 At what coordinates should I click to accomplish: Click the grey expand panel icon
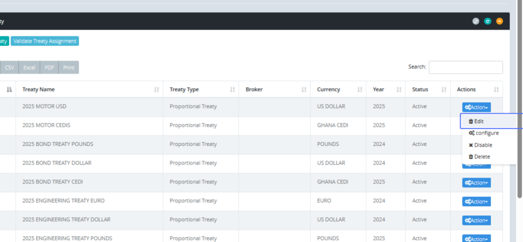[x=476, y=21]
